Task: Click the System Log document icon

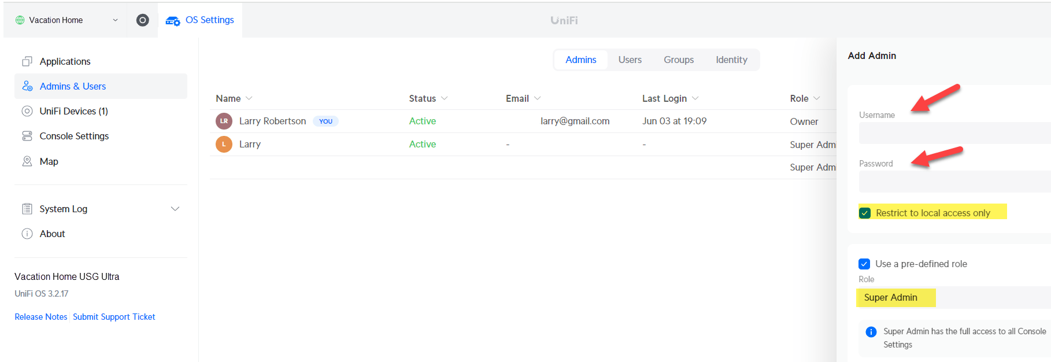Action: [27, 209]
